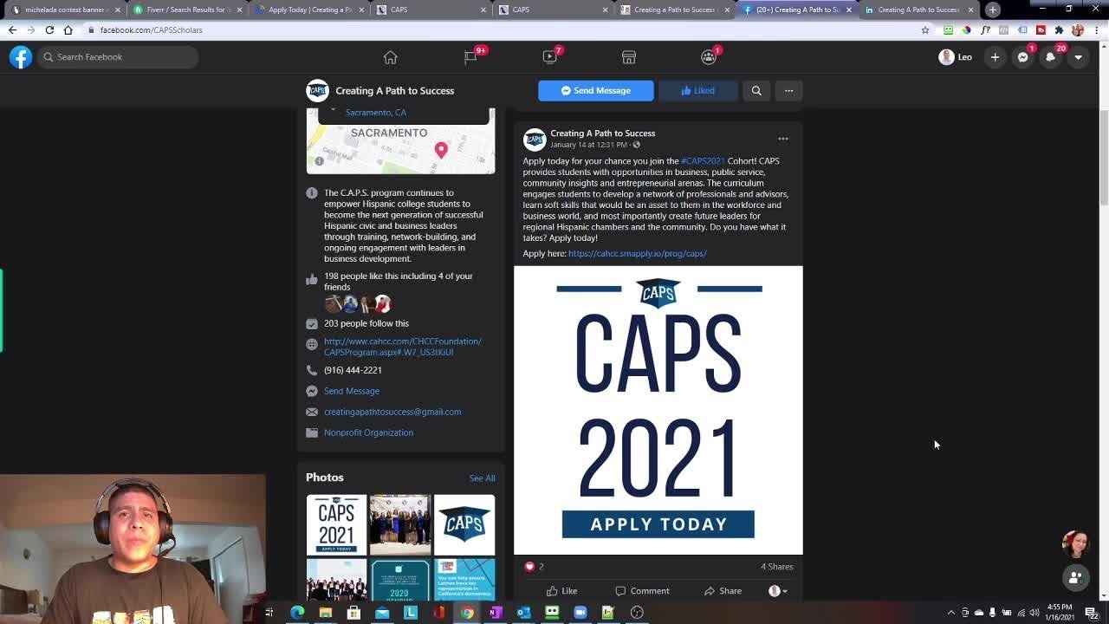
Task: Open Chrome from the taskbar
Action: pos(467,613)
